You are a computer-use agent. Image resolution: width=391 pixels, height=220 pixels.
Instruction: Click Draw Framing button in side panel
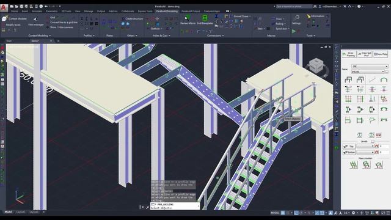[349, 54]
